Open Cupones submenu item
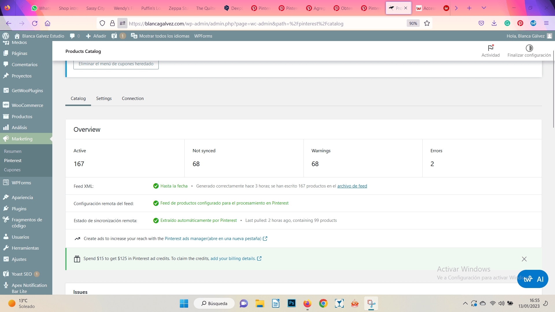555x312 pixels. 12,170
